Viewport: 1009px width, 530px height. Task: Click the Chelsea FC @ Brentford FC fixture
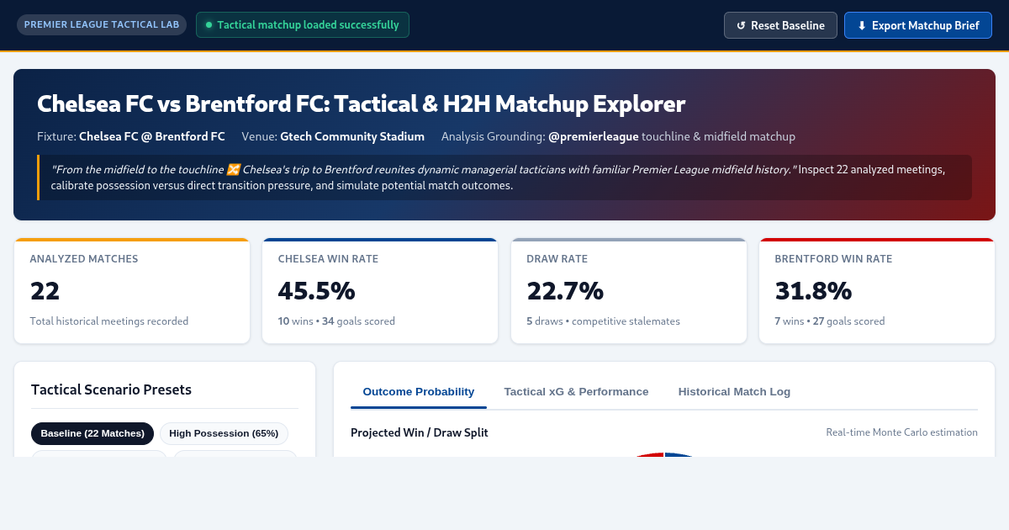[x=152, y=136]
